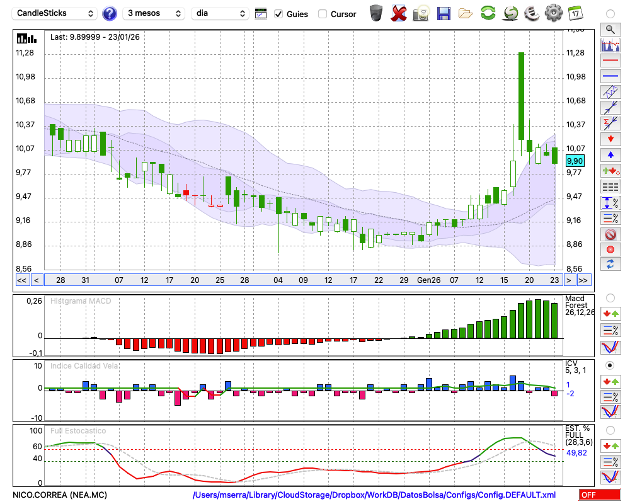
Task: Click the red prohibition sign tool
Action: tap(610, 234)
